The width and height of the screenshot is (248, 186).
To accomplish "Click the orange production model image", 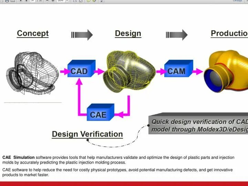I will click(226, 71).
